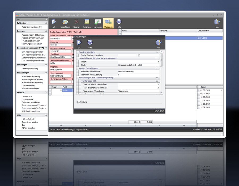
Task: Go to next record navigator arrow
Action: coord(135,126)
